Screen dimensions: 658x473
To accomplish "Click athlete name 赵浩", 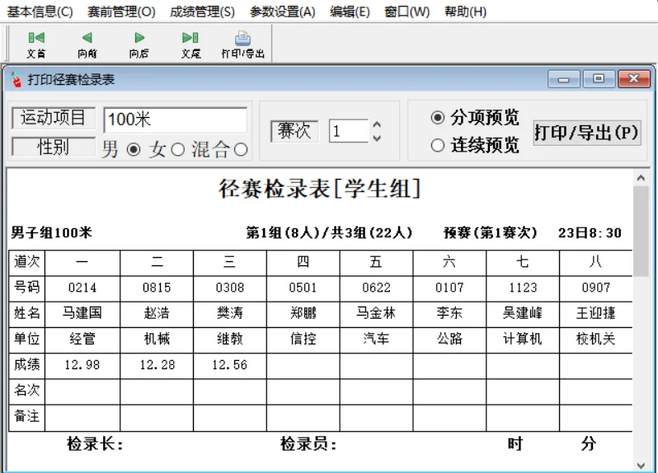I will coord(157,313).
